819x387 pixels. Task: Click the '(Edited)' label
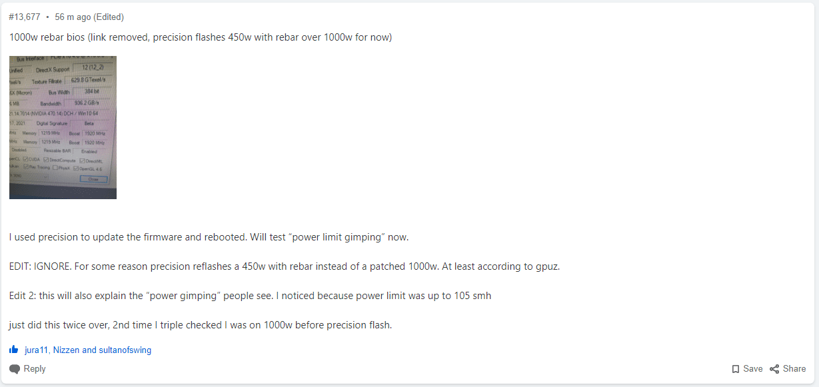(109, 17)
